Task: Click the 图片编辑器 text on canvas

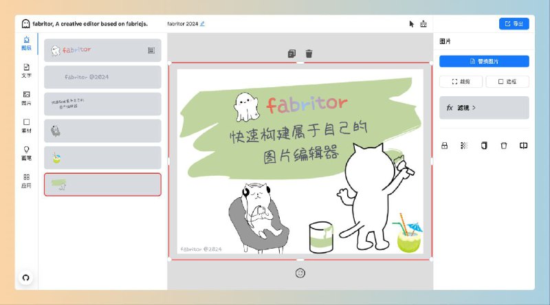Action: 301,155
